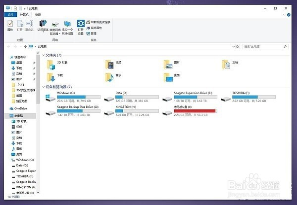Click the 属性 properties icon in ribbon
The height and width of the screenshot is (205, 297).
click(x=10, y=24)
